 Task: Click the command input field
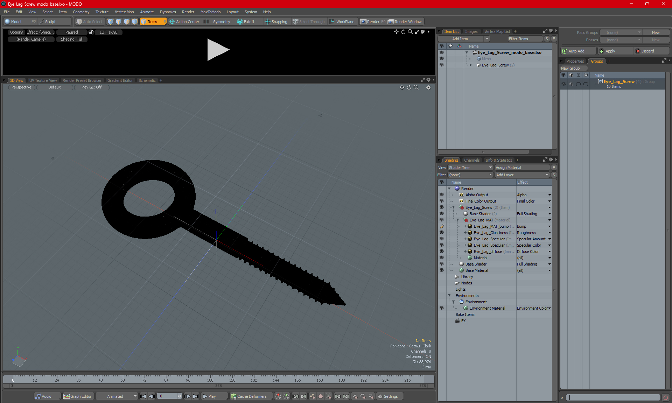(x=613, y=398)
